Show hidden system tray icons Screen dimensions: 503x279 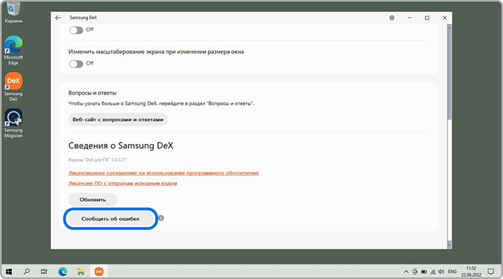[x=406, y=271]
